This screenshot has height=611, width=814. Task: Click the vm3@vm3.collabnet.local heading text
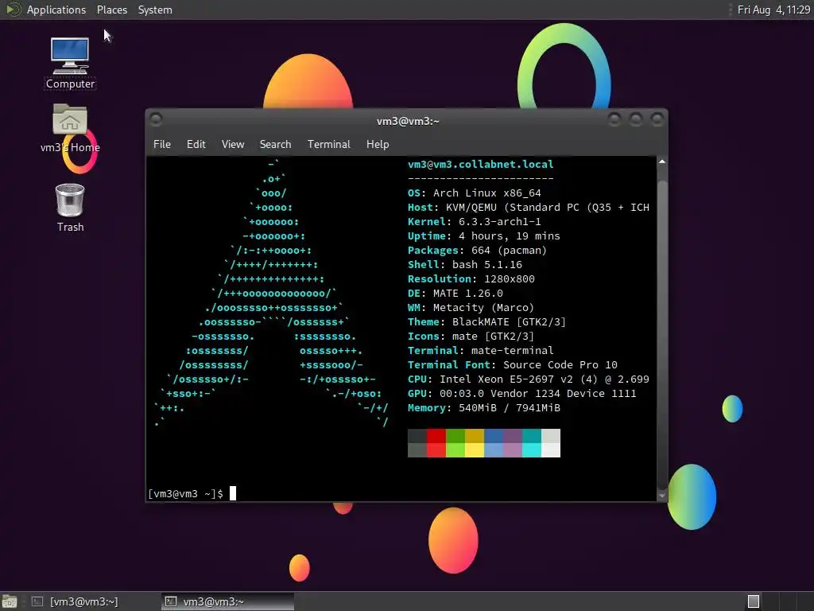(x=481, y=164)
